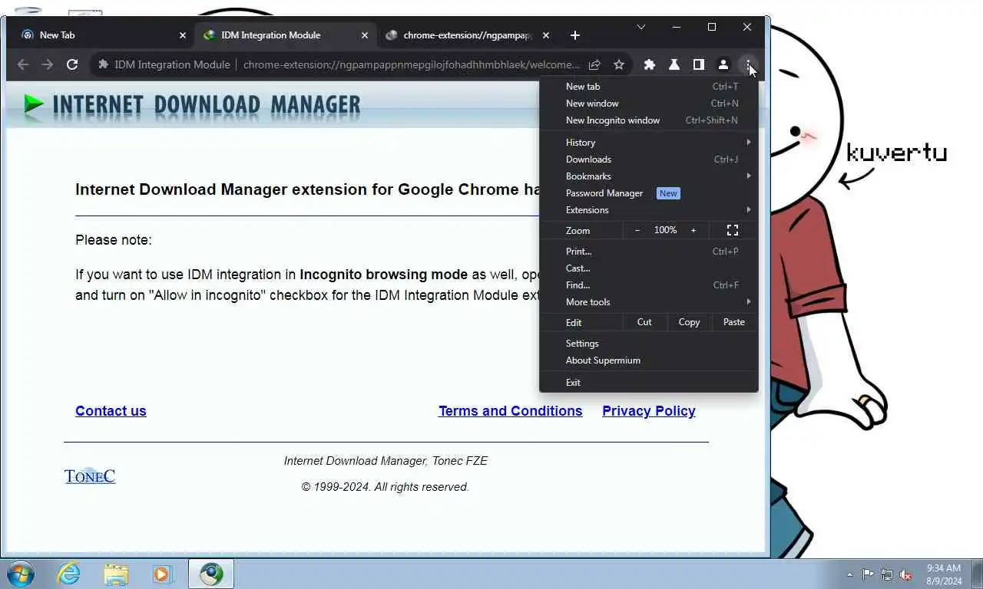Click the Action Center flag icon
The height and width of the screenshot is (589, 983).
(x=868, y=574)
